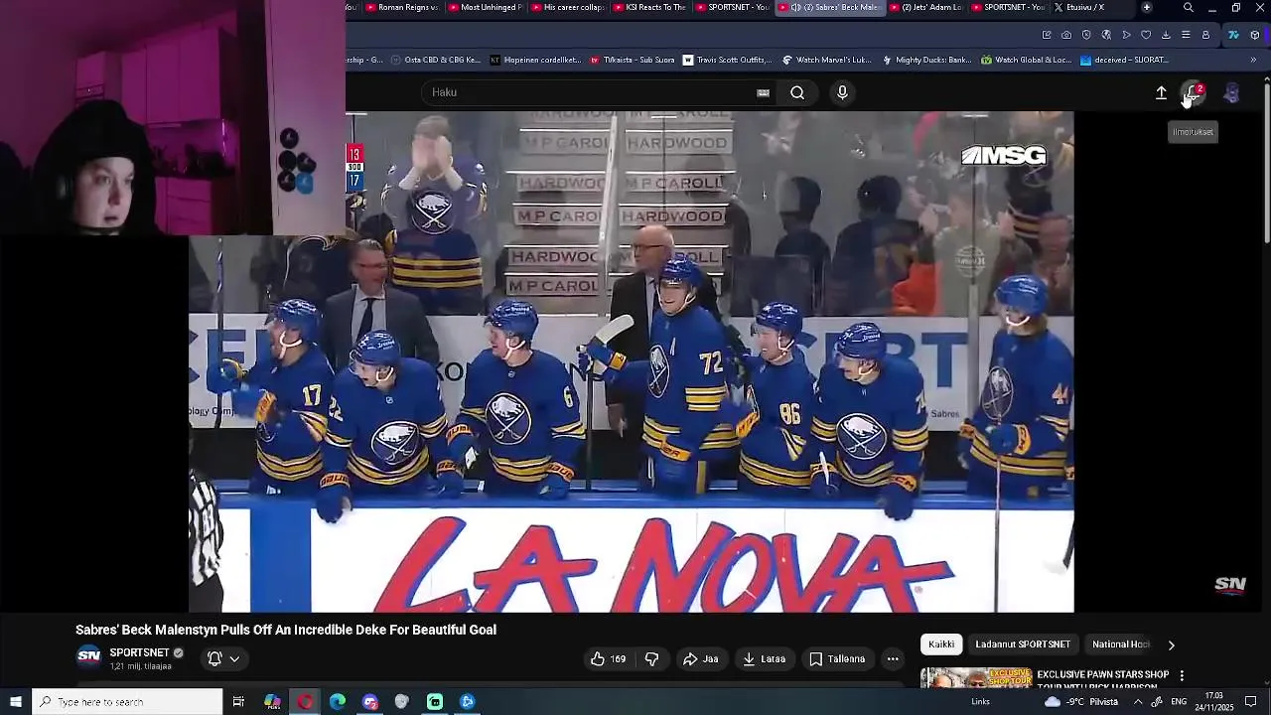Open the 'deceived – SUORAT' bookmark
This screenshot has width=1271, height=715.
[x=1124, y=60]
